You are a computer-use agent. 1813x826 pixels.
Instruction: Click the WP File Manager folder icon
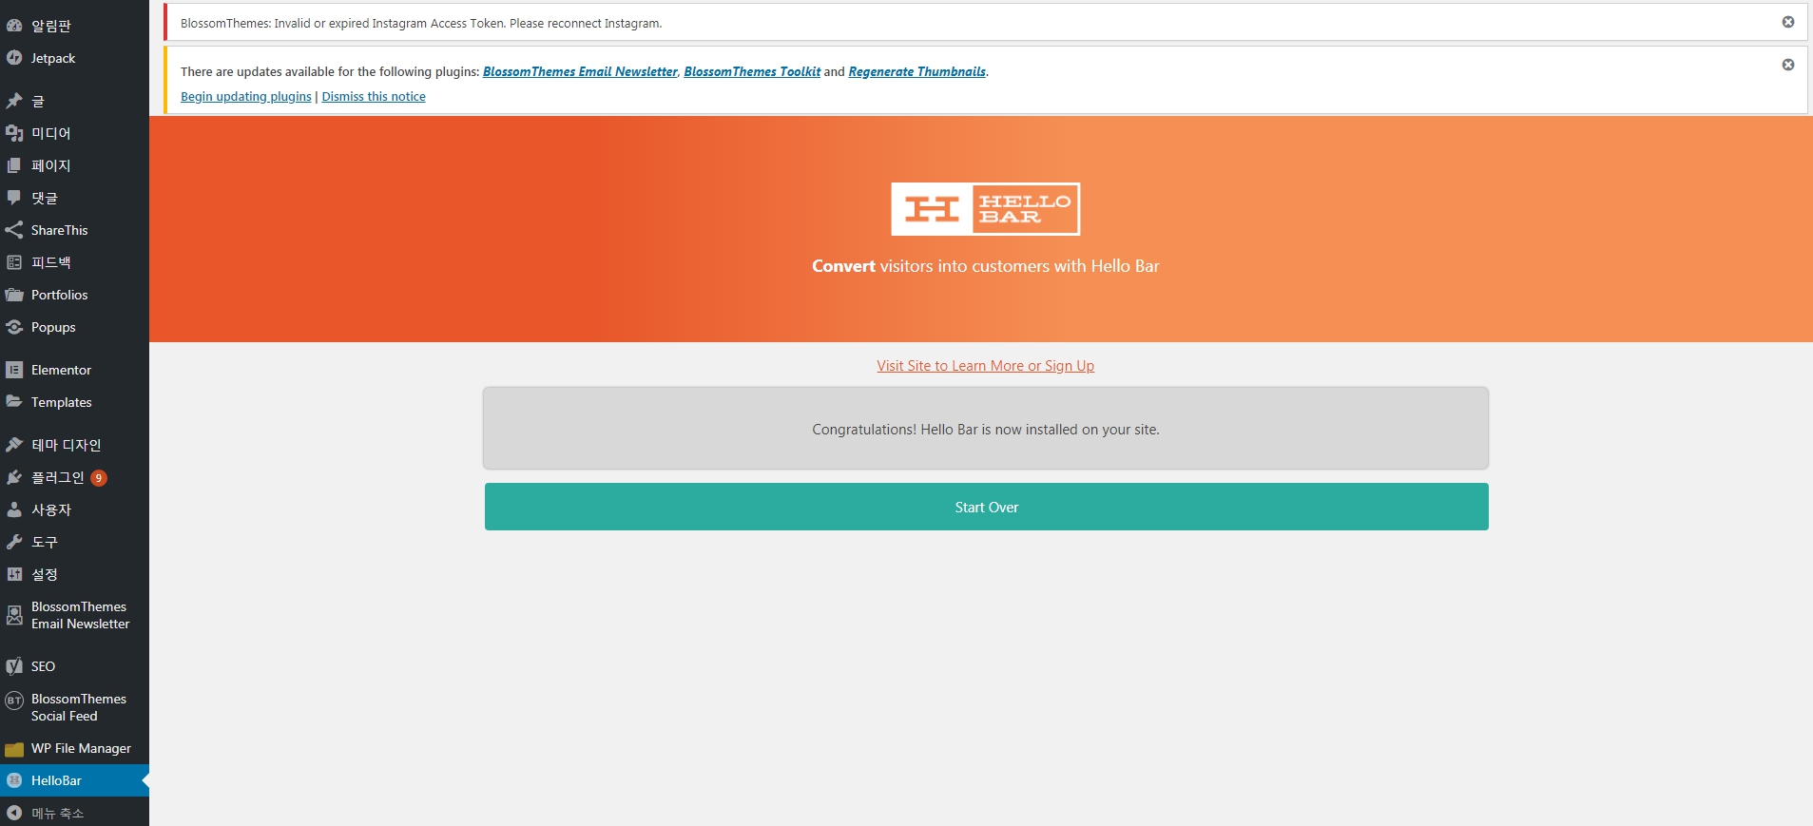[14, 749]
